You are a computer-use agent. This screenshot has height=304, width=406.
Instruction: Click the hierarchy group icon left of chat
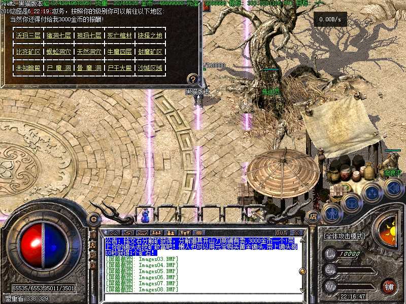pyautogui.click(x=93, y=245)
